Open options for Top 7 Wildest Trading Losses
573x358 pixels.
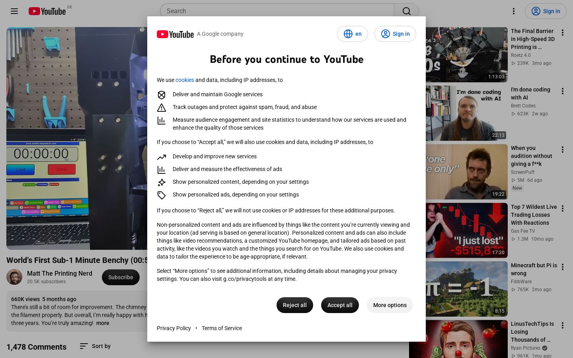[x=563, y=208]
